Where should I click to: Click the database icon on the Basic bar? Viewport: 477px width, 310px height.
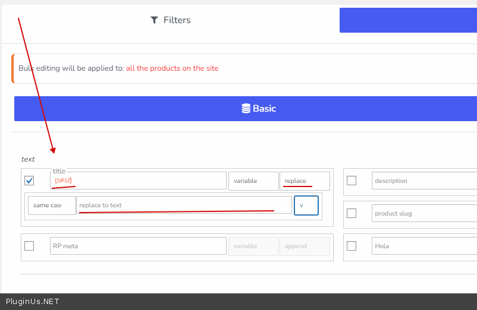click(x=246, y=109)
